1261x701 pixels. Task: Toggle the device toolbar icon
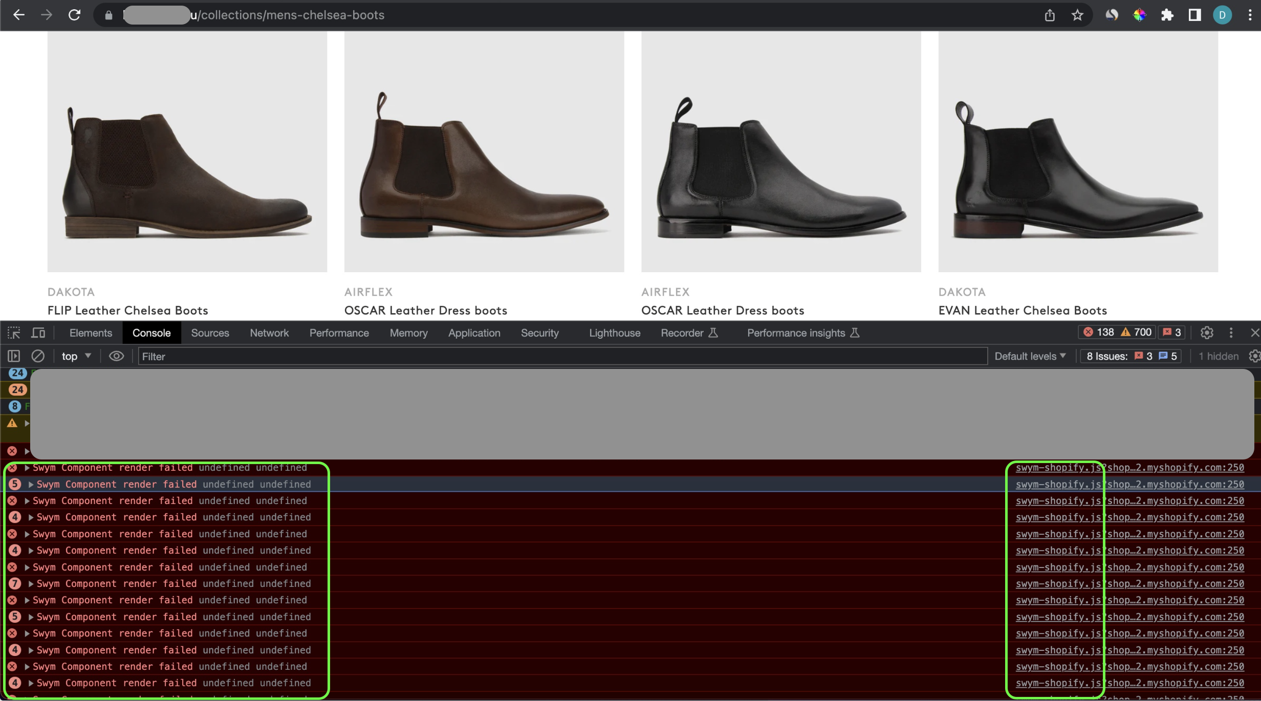click(38, 333)
